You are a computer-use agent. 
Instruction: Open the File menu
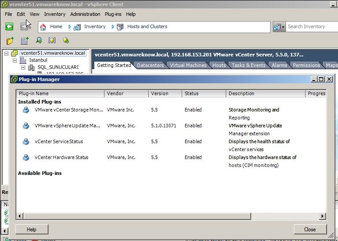[8, 14]
